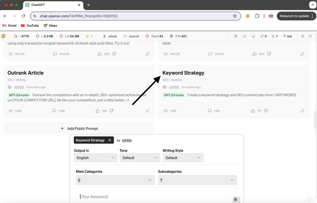
Task: Open the site information icon in address bar
Action: tap(35, 16)
